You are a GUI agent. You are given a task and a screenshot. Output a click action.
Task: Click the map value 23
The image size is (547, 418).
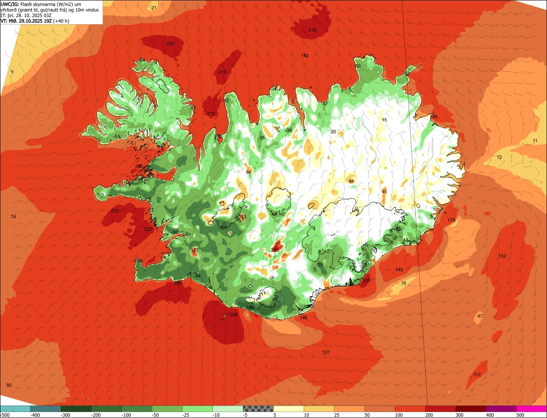[333, 132]
